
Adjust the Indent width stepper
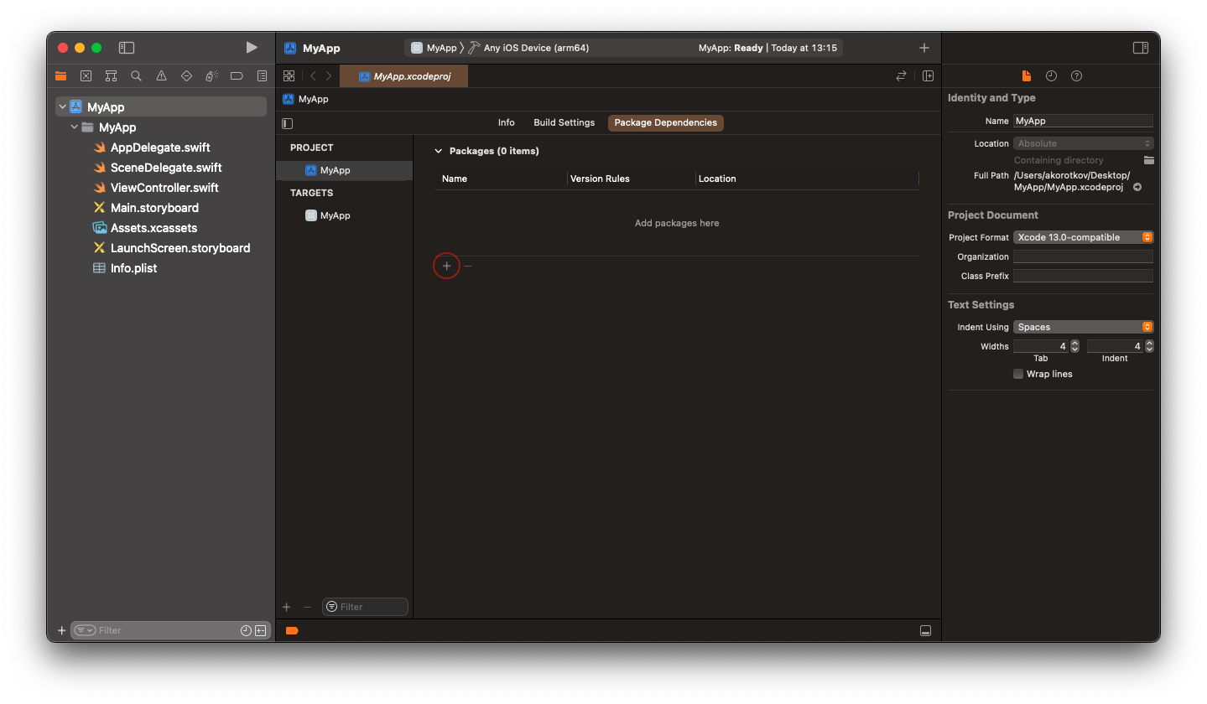point(1149,346)
